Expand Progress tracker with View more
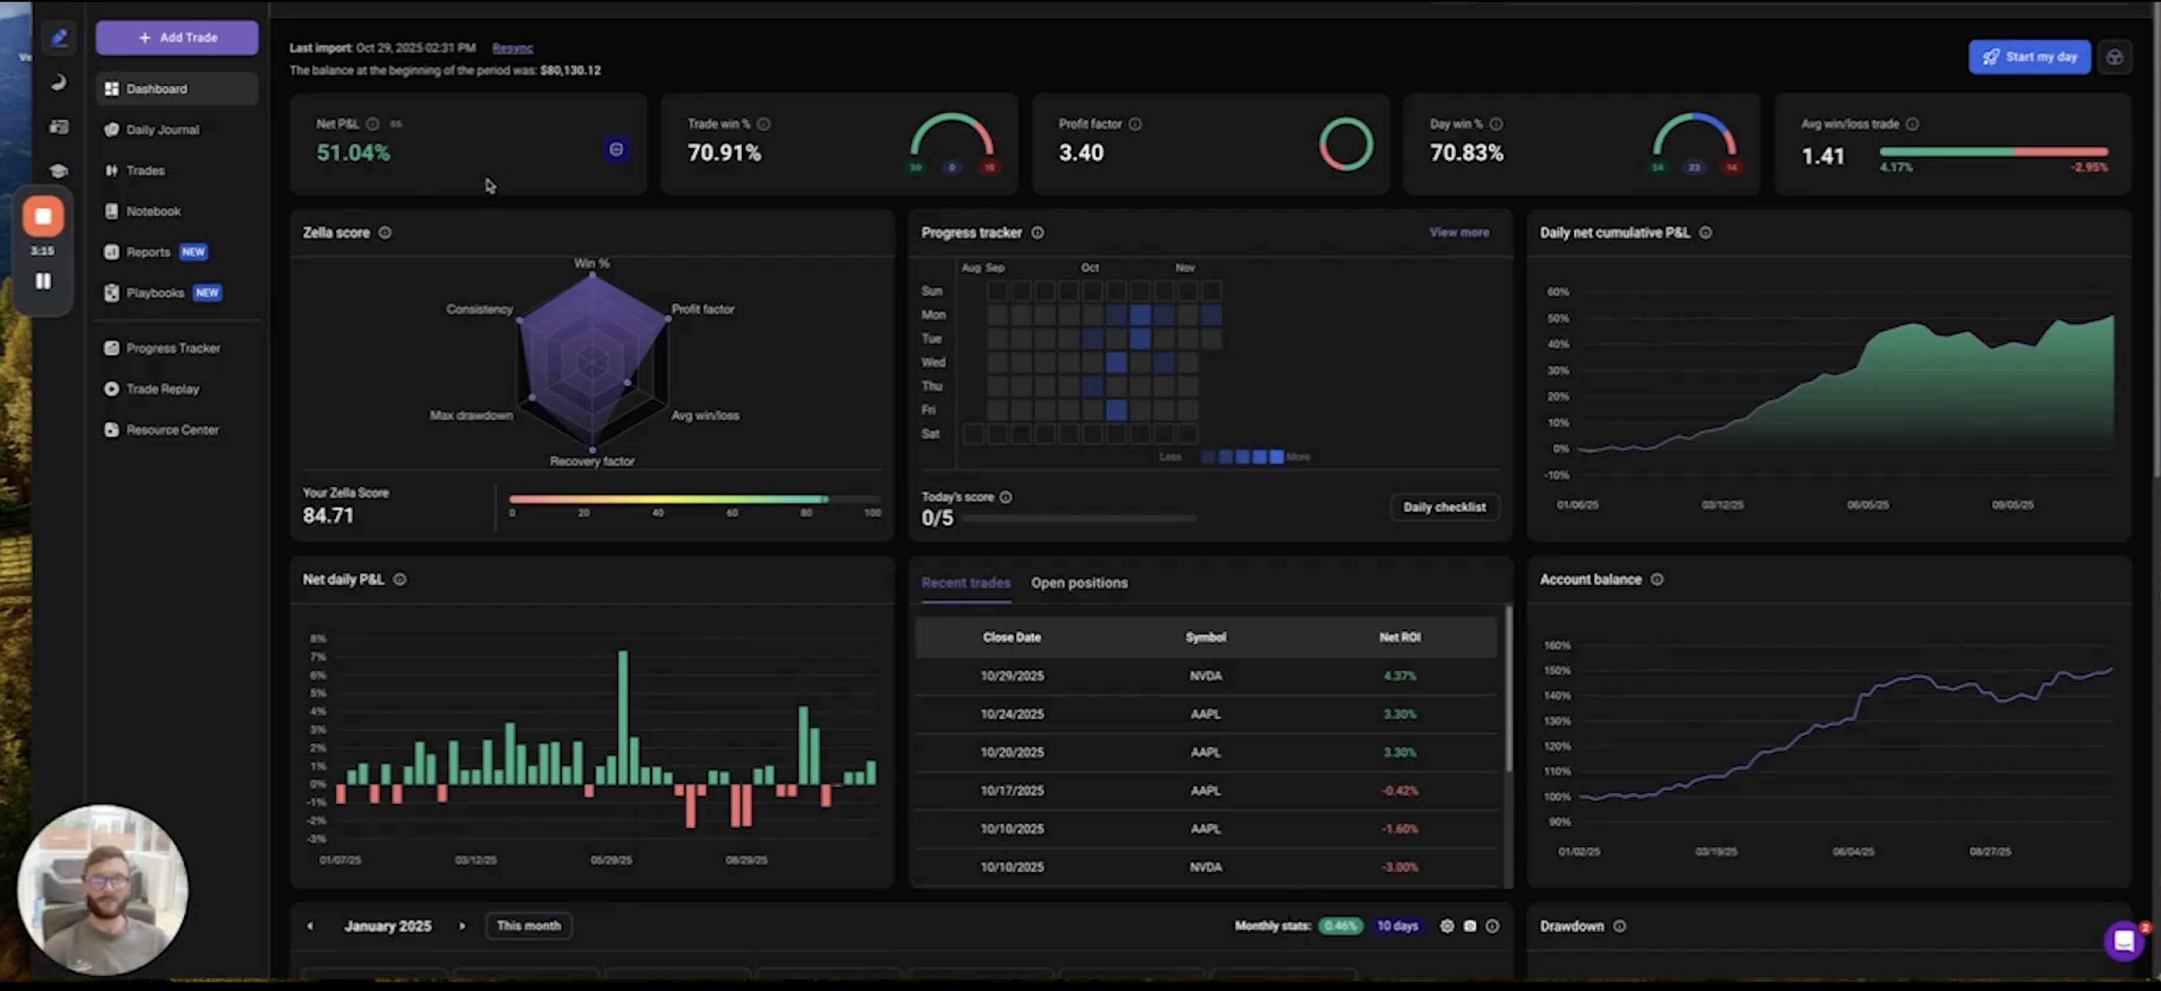The image size is (2161, 991). (x=1459, y=232)
